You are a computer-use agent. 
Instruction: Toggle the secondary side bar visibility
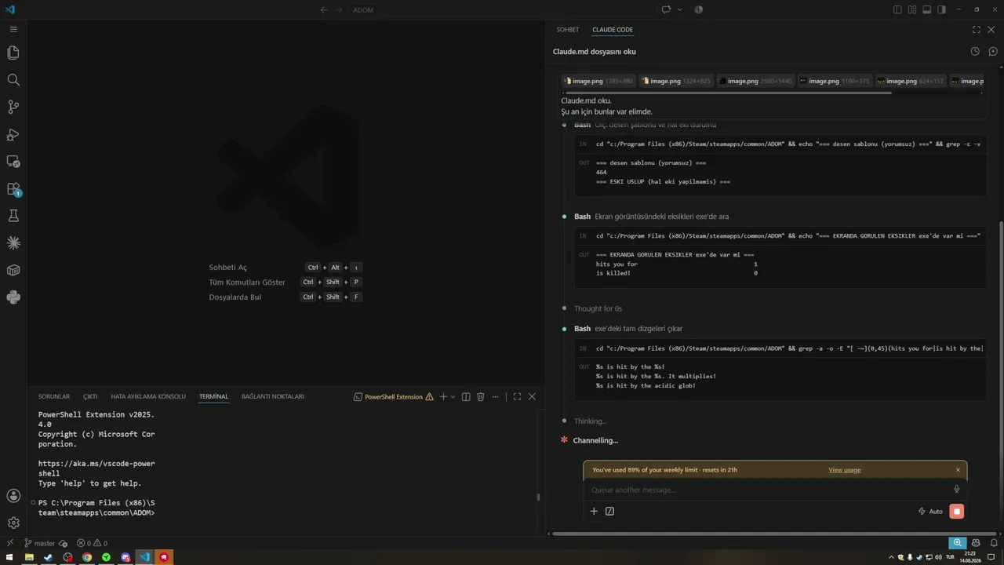(x=941, y=9)
